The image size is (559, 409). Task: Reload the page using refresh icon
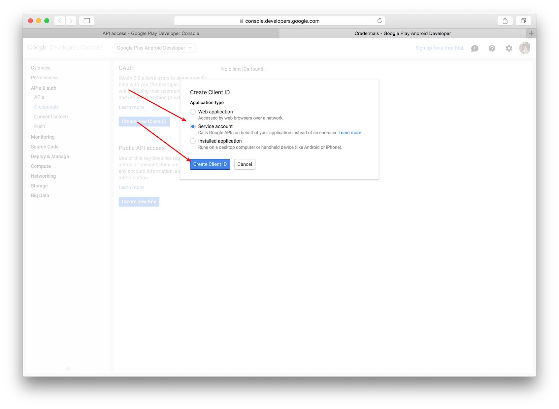tap(379, 21)
